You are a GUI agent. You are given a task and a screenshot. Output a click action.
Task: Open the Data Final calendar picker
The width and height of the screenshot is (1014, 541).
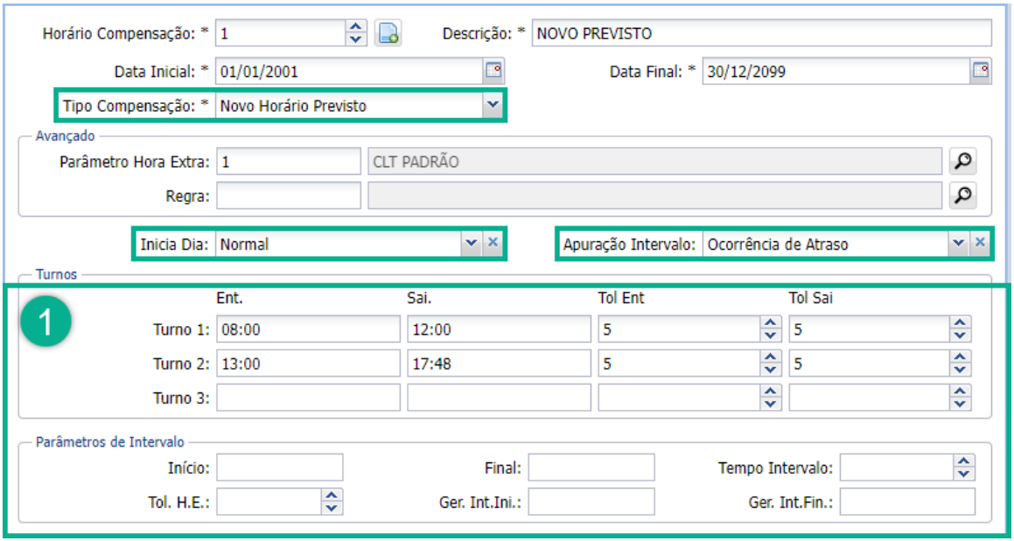(x=981, y=71)
